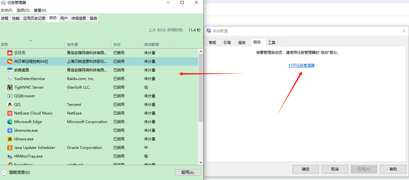The height and width of the screenshot is (180, 409).
Task: Click the YunDetectService icon
Action: pyautogui.click(x=10, y=79)
